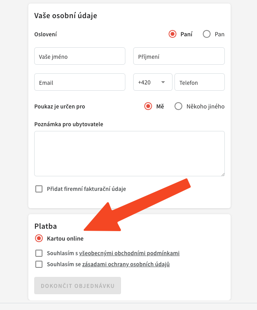Image resolution: width=257 pixels, height=310 pixels.
Task: Click the dropdown arrow beside +420
Action: 163,82
